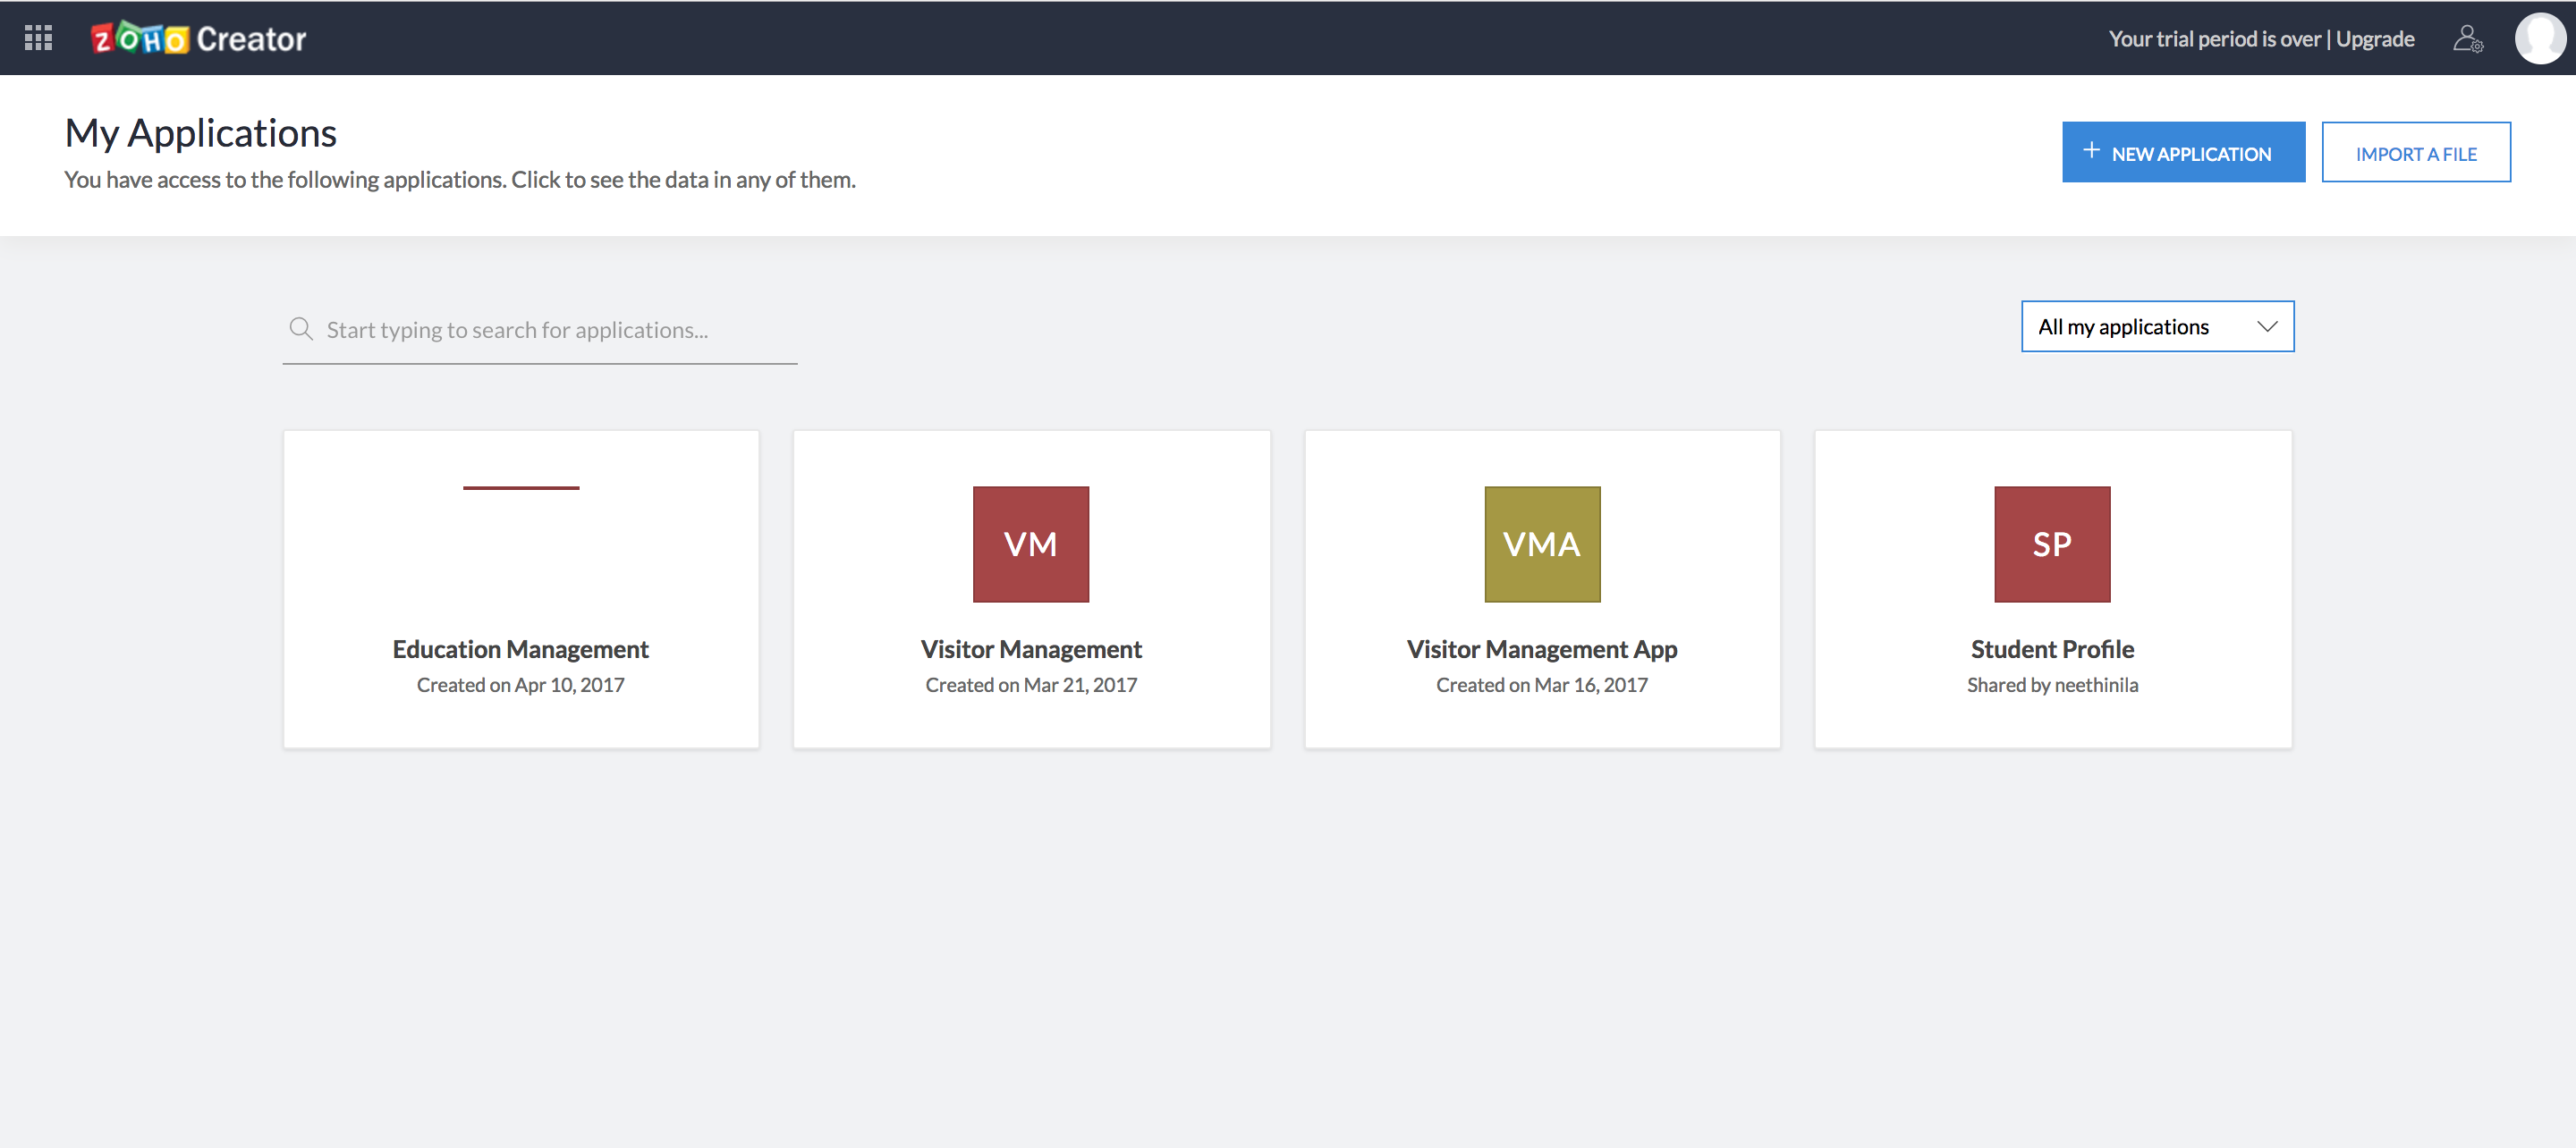Open the Education Management application
The width and height of the screenshot is (2576, 1148).
coord(520,589)
